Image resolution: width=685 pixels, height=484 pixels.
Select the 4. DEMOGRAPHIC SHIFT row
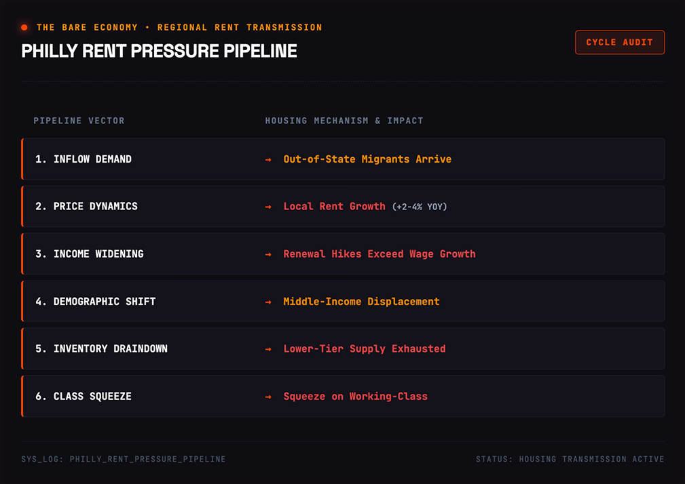[x=343, y=301]
